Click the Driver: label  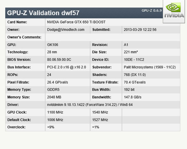pyautogui.click(x=13, y=105)
